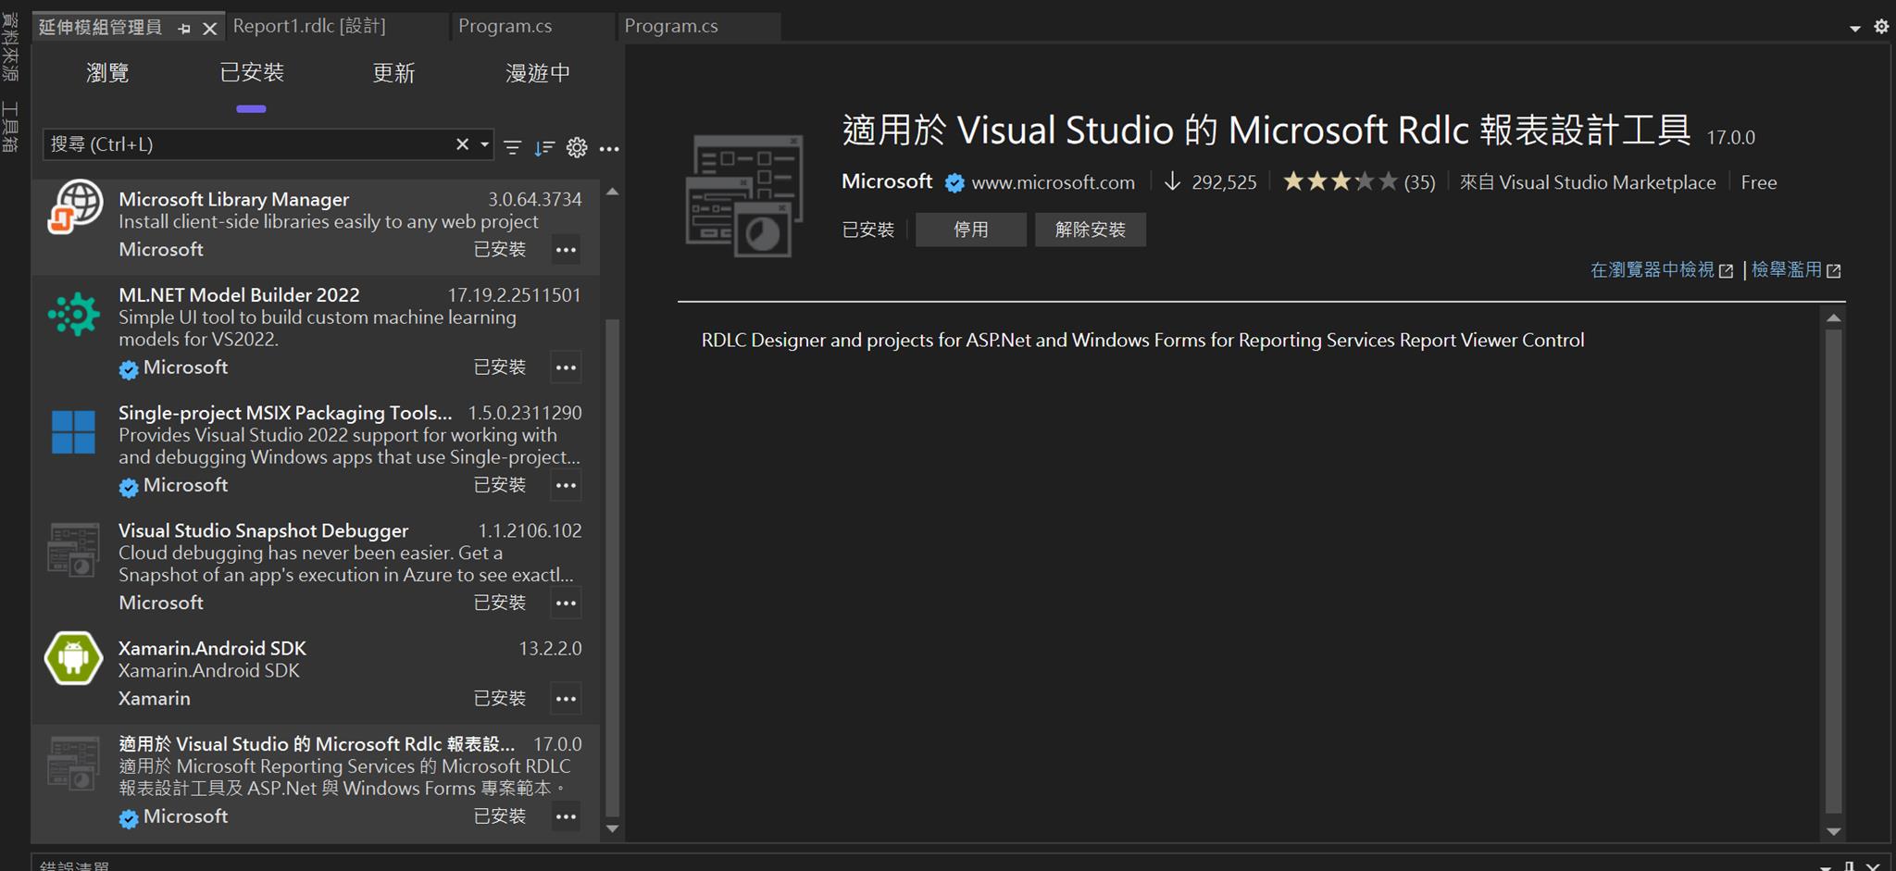Open the gear settings icon next to search

click(x=577, y=147)
